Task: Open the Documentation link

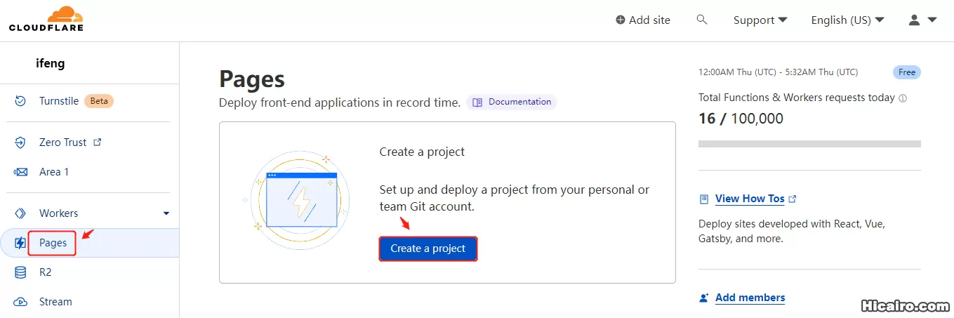Action: pyautogui.click(x=512, y=102)
